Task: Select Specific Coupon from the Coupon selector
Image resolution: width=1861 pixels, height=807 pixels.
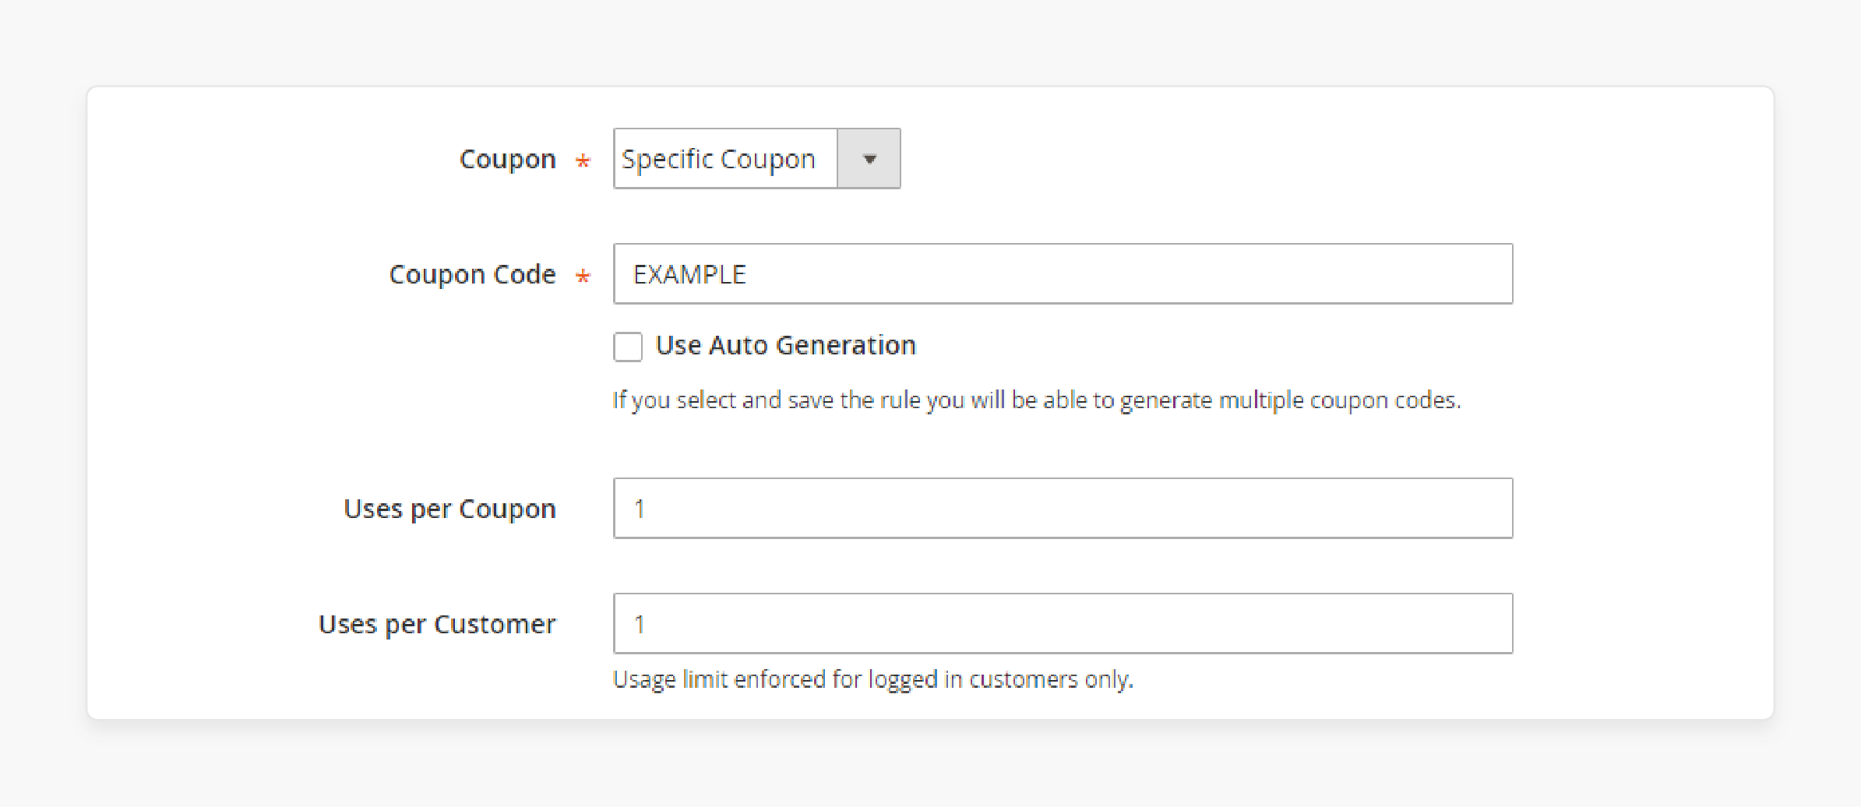Action: click(x=724, y=158)
